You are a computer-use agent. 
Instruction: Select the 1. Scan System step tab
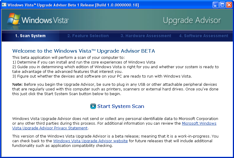pyautogui.click(x=30, y=36)
